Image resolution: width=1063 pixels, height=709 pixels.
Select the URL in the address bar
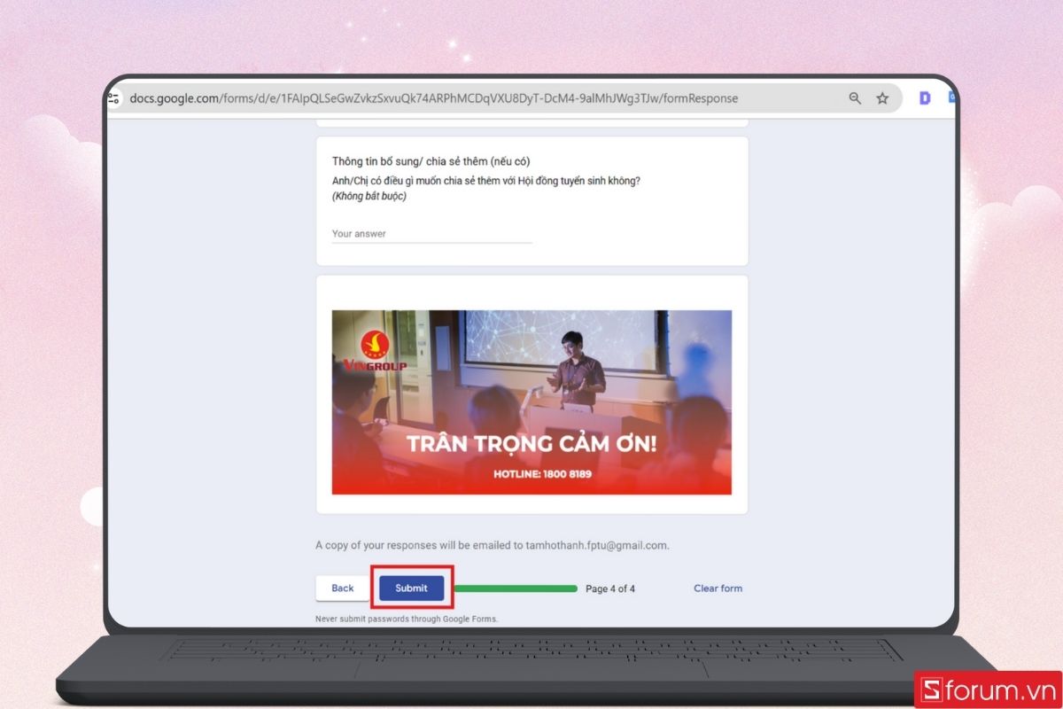[x=434, y=98]
